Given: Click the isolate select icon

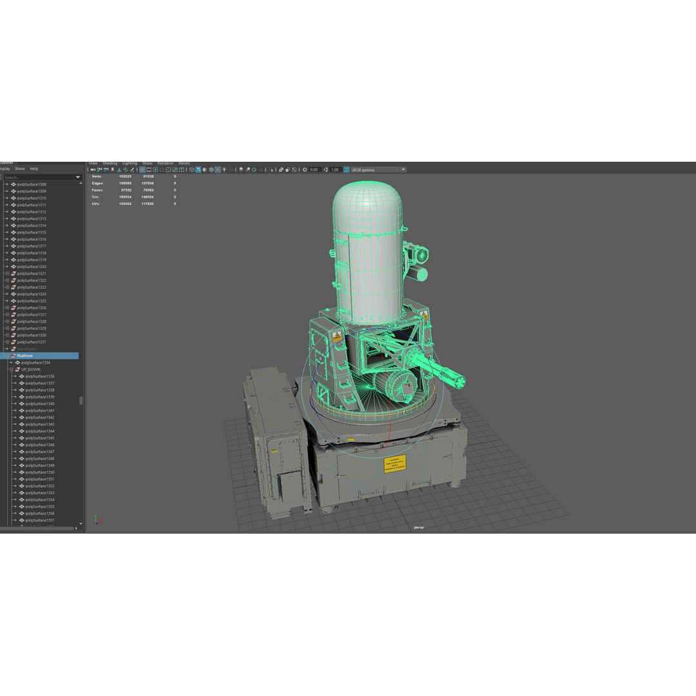Looking at the screenshot, I should click(271, 169).
